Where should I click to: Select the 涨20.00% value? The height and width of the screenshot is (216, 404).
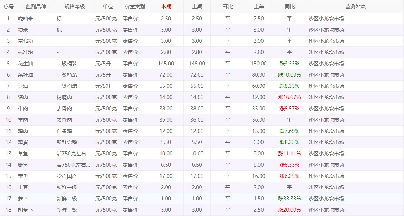[290, 210]
